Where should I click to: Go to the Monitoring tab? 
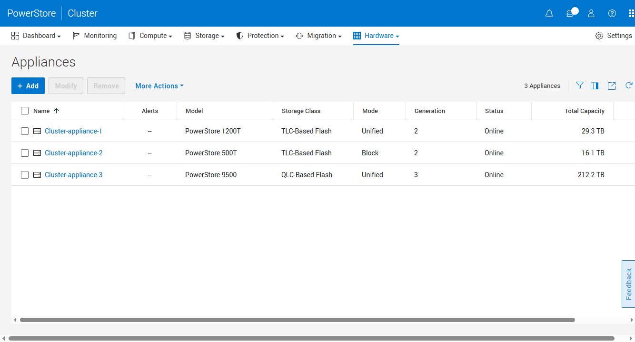tap(95, 36)
